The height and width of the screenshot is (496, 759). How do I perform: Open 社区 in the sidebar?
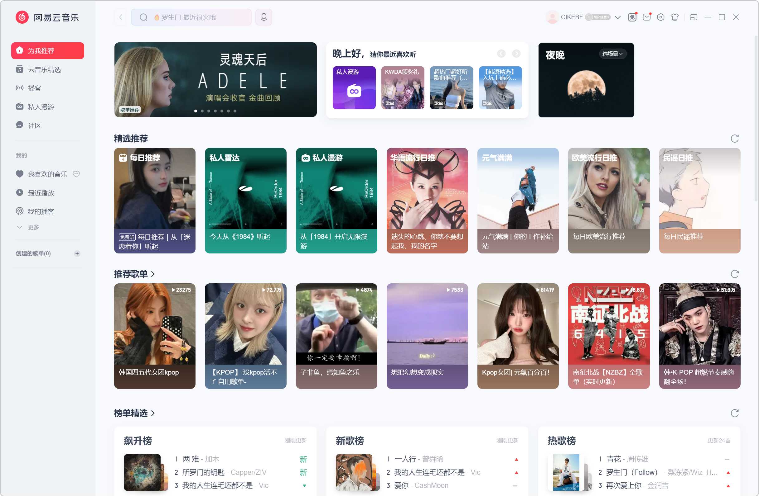coord(47,125)
